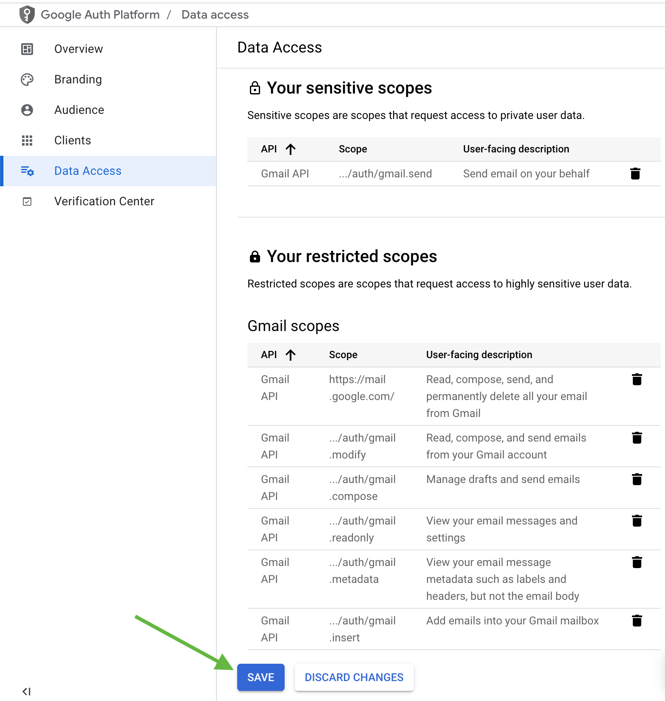Open the Branding menu item
Image resolution: width=665 pixels, height=701 pixels.
click(x=108, y=80)
